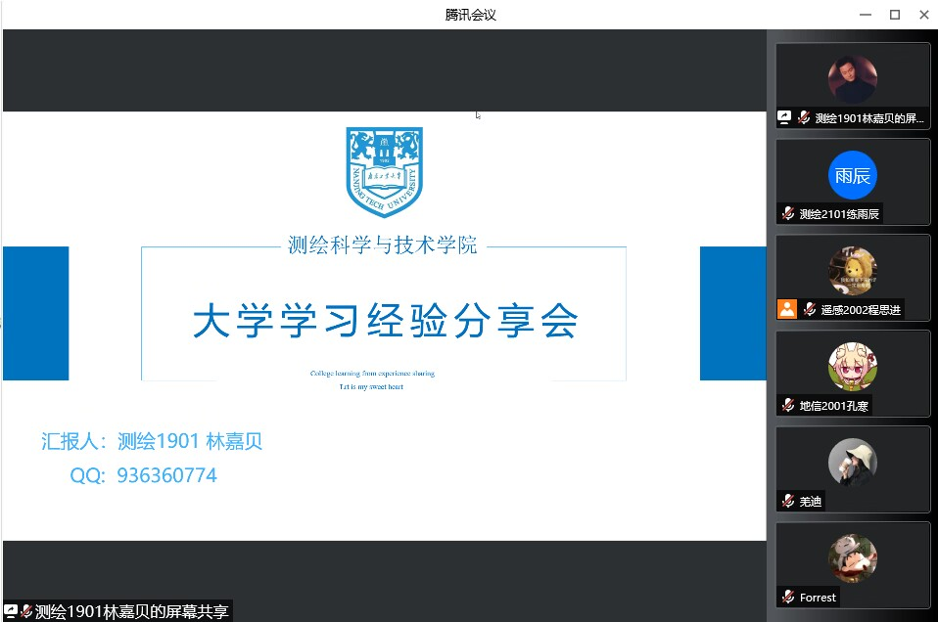Click muted mic icon beside 测绘2101练雨辰
Image resolution: width=938 pixels, height=622 pixels.
pyautogui.click(x=788, y=214)
